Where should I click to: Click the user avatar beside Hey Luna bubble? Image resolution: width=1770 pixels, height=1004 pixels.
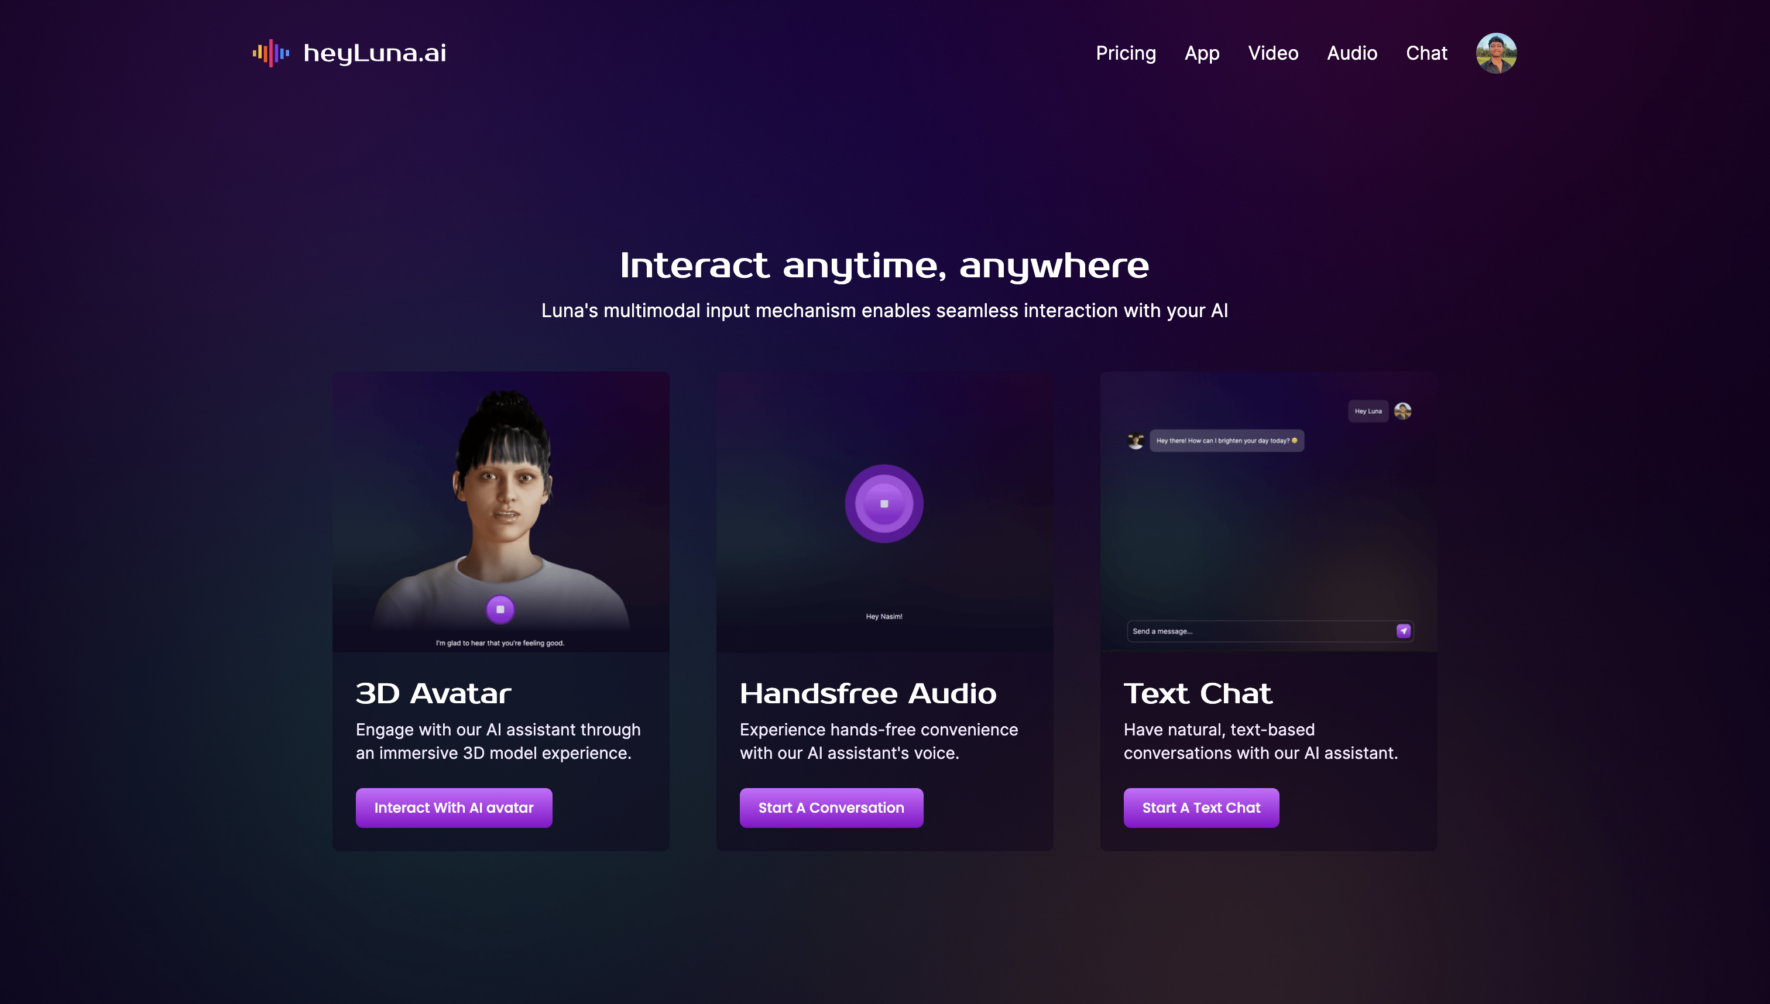coord(1402,411)
